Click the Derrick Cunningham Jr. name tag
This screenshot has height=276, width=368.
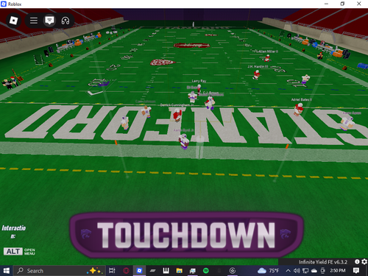[177, 105]
